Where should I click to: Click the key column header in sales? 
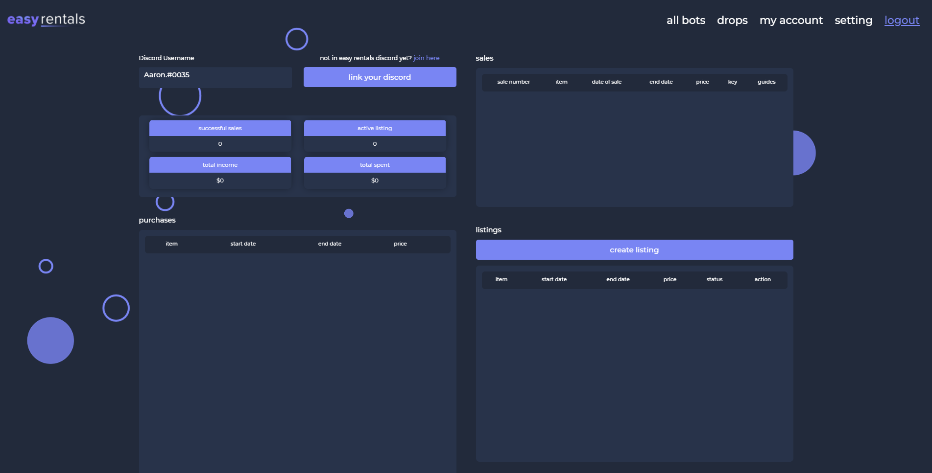point(732,82)
